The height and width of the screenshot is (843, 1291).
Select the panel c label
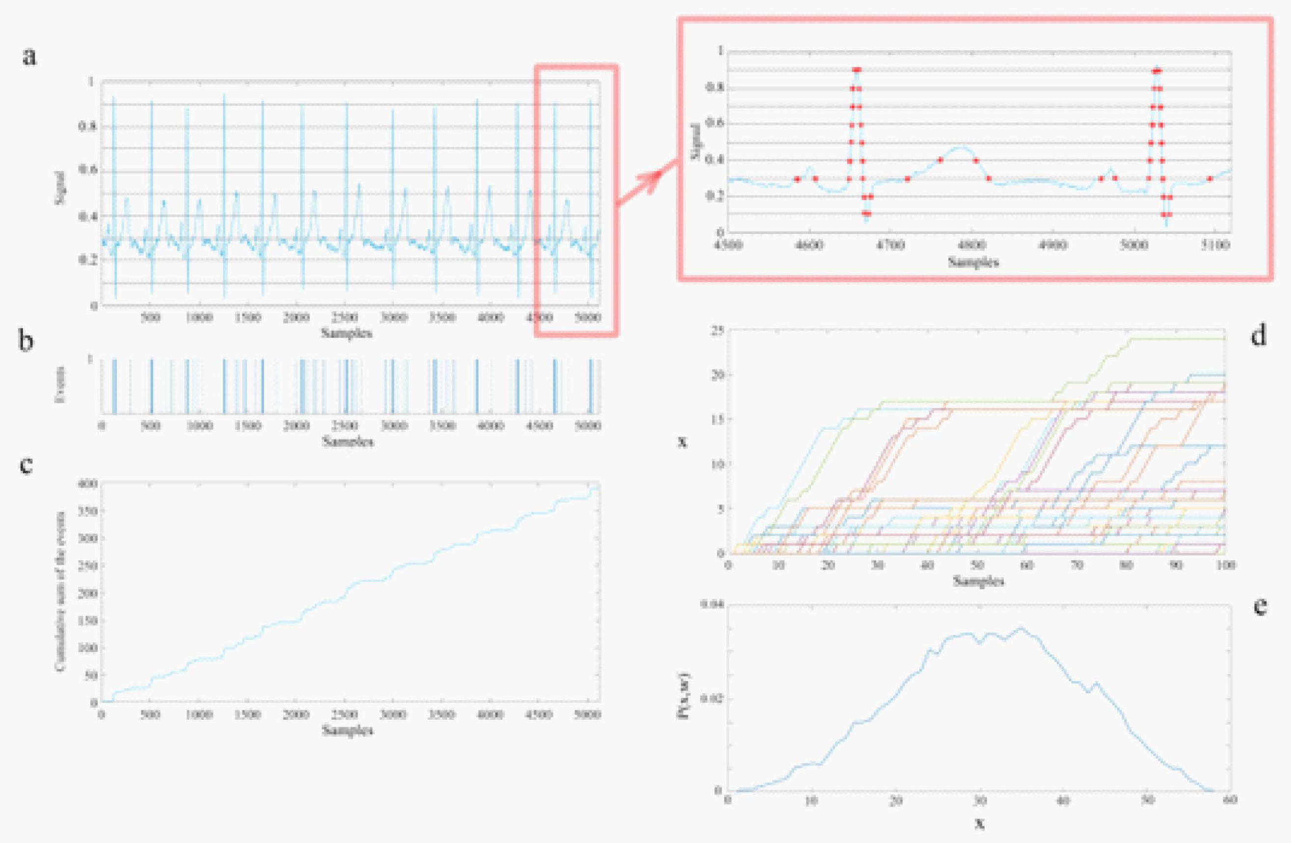pyautogui.click(x=27, y=464)
